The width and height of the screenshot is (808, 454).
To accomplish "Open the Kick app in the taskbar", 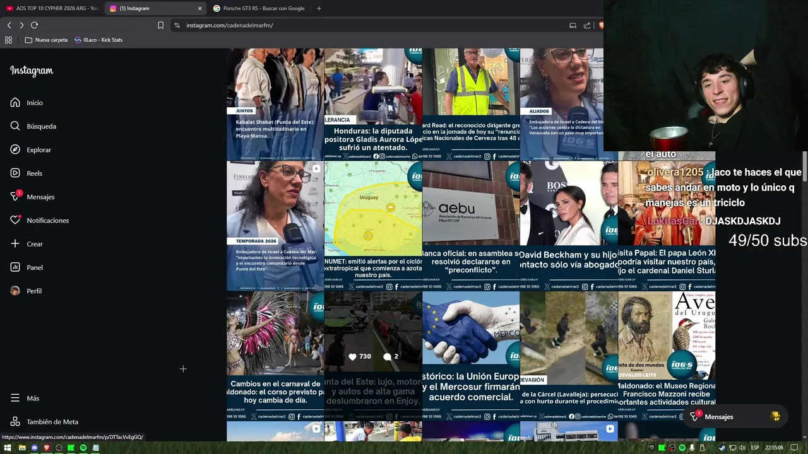I will [71, 448].
